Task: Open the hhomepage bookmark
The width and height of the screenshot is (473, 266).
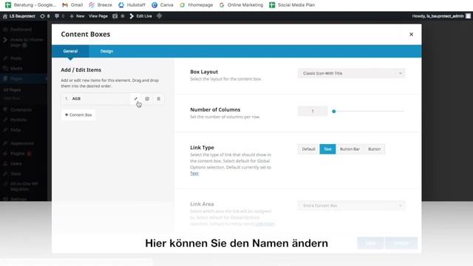Action: (197, 5)
